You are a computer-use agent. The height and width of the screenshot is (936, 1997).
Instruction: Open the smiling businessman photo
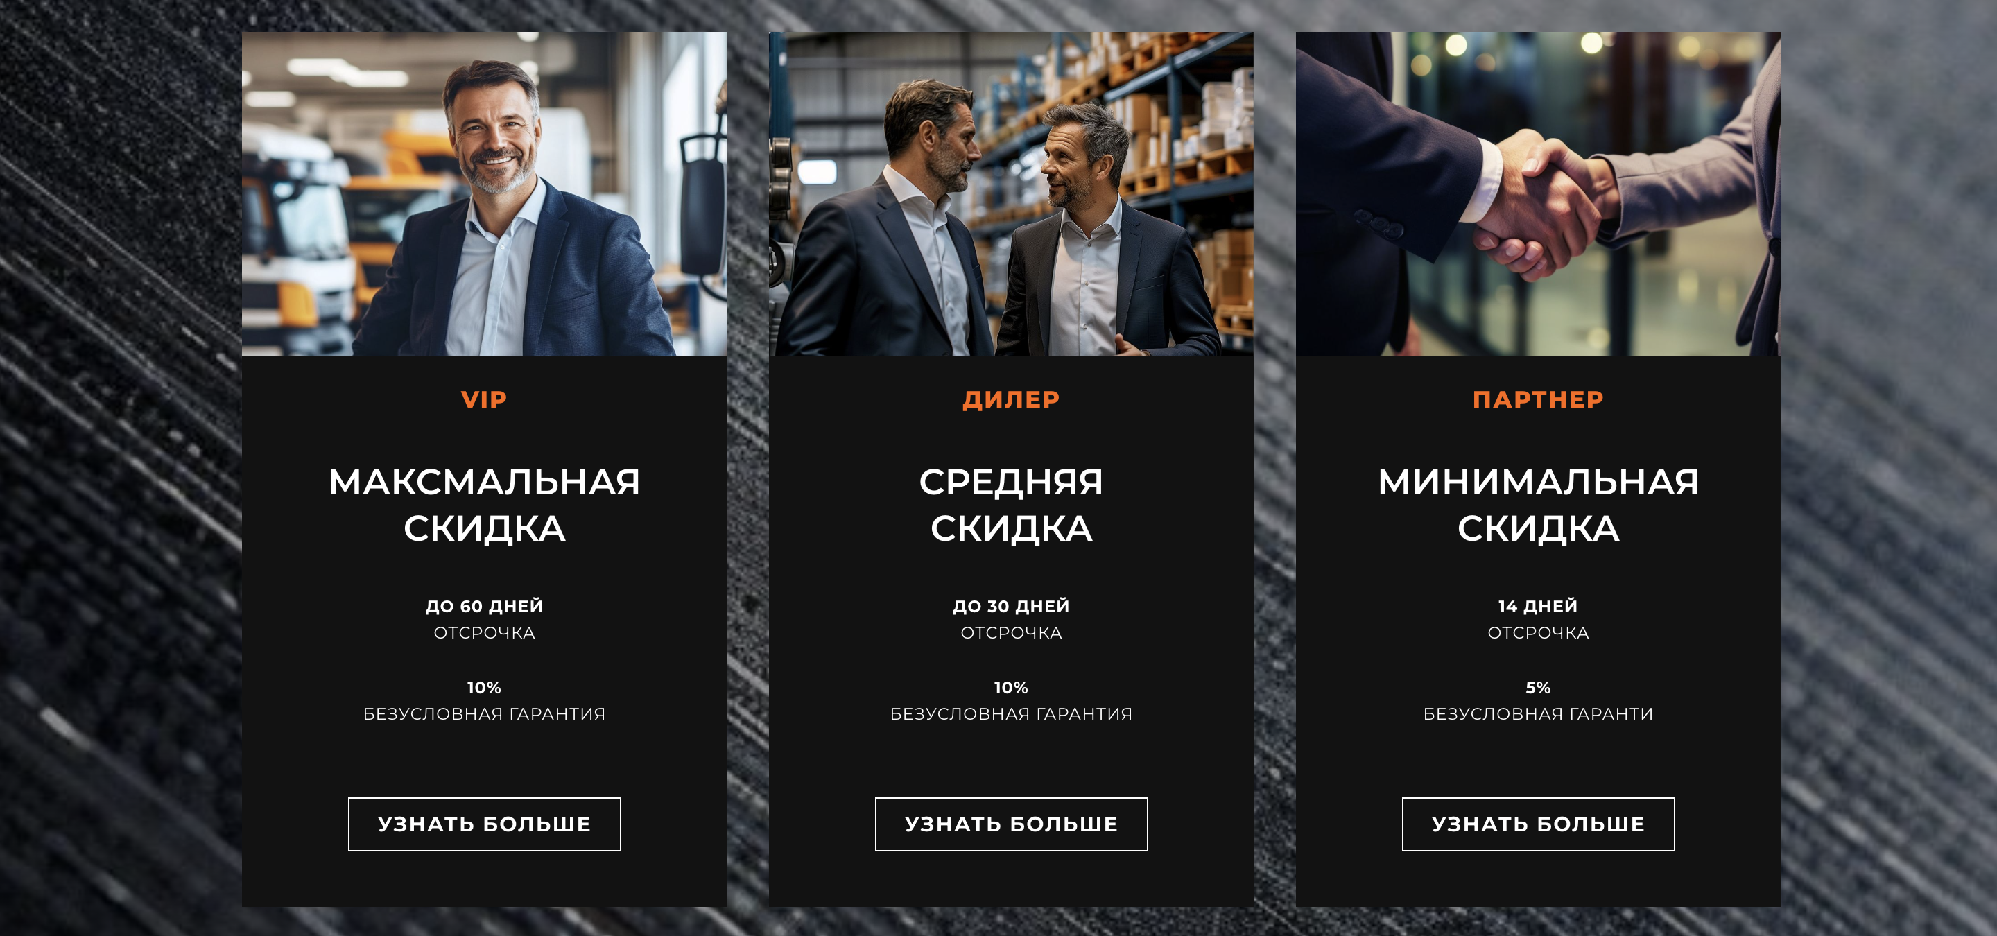tap(485, 193)
